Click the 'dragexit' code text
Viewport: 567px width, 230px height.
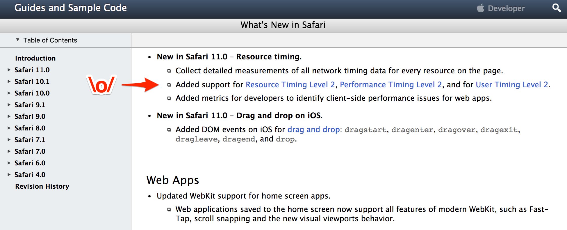click(499, 130)
